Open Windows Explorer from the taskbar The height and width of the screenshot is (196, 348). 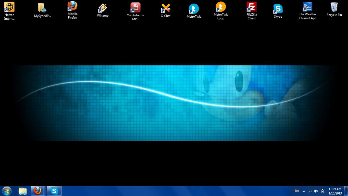coord(22,191)
